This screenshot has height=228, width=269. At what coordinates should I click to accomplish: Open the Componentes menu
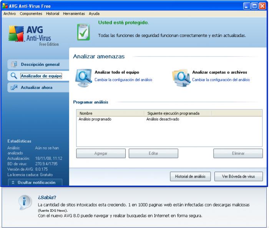pyautogui.click(x=31, y=13)
